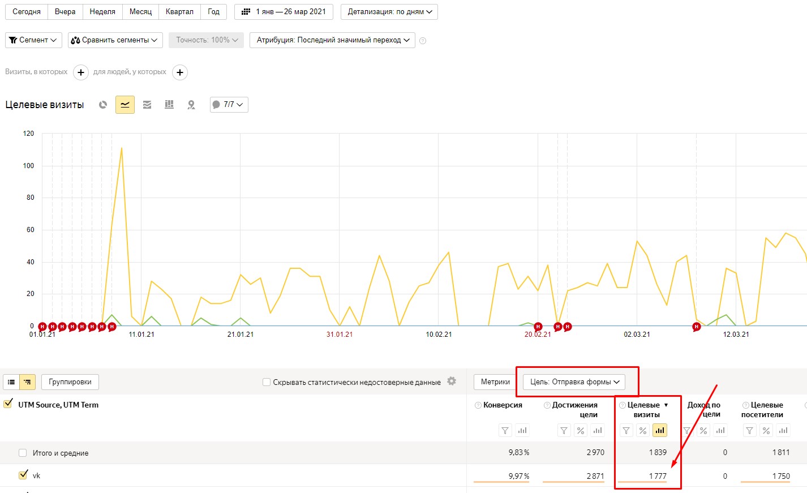Click the annotation marker just before 12.03.21
The image size is (807, 493).
pyautogui.click(x=697, y=327)
